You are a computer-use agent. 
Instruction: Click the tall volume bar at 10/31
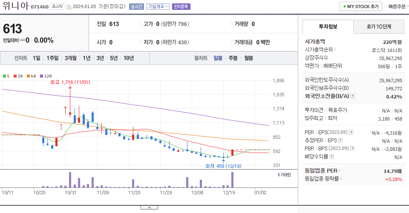click(70, 180)
